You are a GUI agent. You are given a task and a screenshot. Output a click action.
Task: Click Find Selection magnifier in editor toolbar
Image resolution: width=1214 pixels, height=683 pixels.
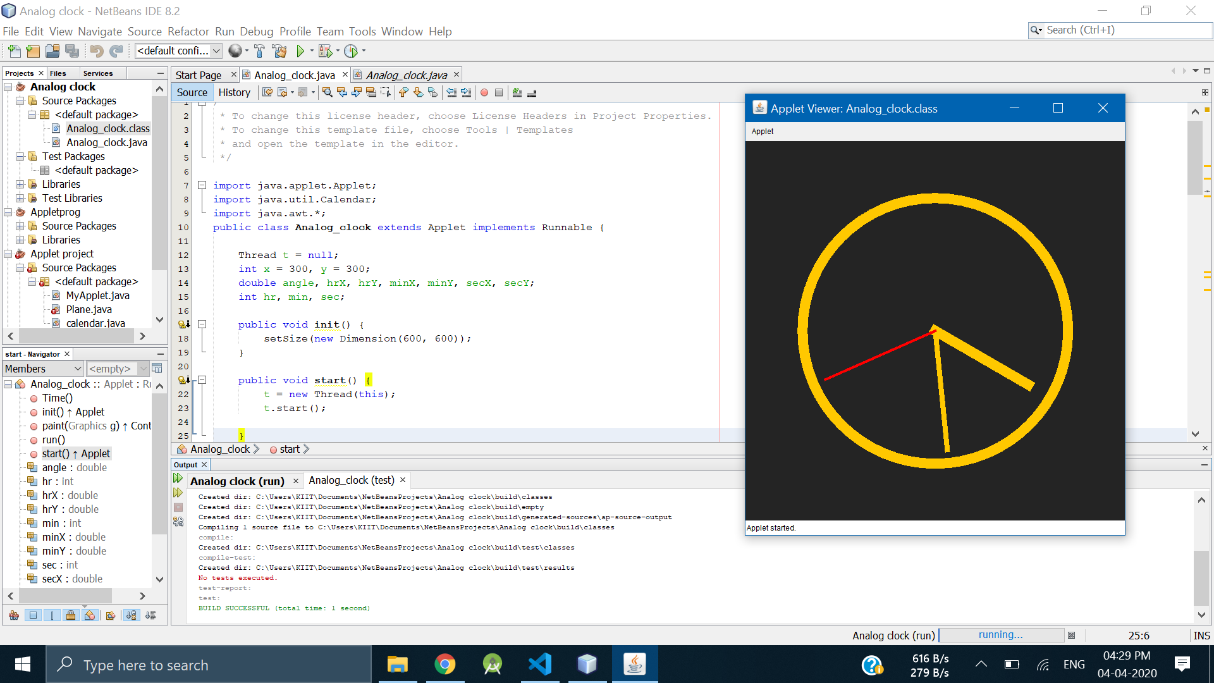(327, 93)
